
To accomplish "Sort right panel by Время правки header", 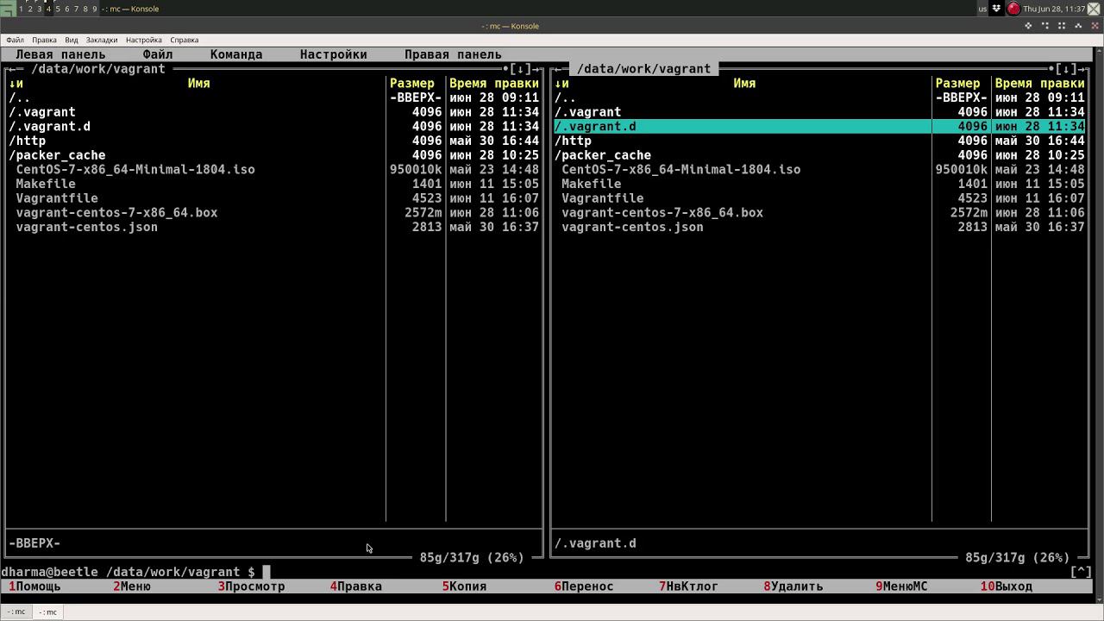I will [x=1040, y=84].
